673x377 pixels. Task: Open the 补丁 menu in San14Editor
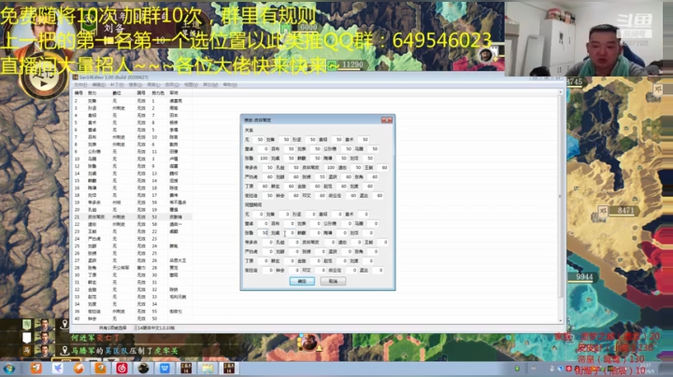click(117, 85)
